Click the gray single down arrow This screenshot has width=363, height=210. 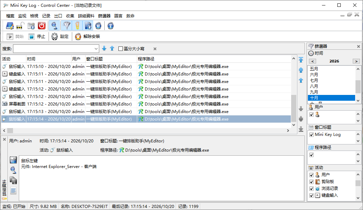[301, 109]
